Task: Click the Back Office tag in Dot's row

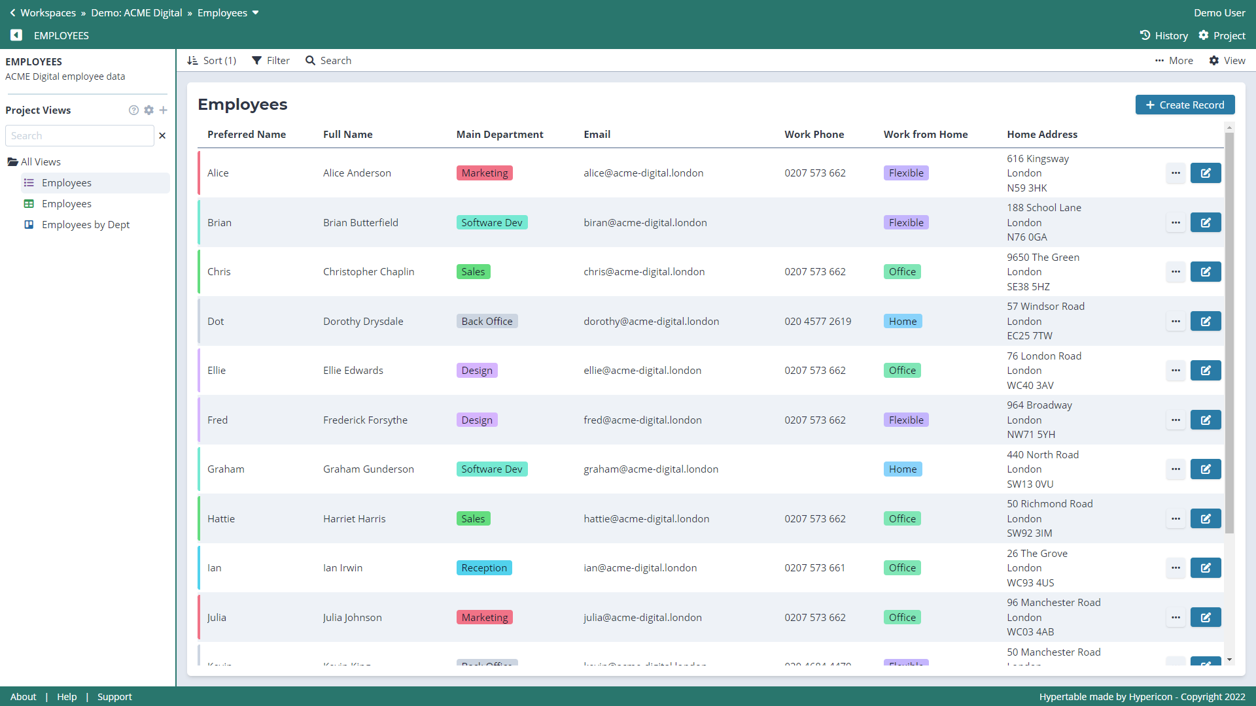Action: click(x=487, y=321)
